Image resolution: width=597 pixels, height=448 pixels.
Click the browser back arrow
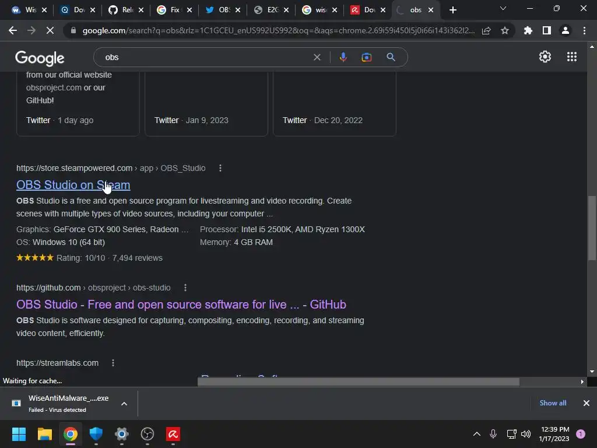click(13, 30)
